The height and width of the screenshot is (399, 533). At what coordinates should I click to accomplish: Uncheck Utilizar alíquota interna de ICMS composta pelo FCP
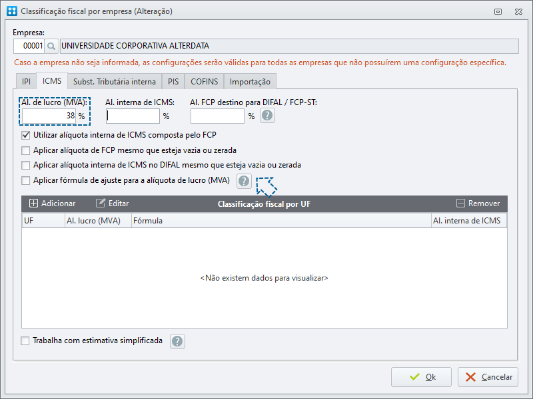click(25, 136)
